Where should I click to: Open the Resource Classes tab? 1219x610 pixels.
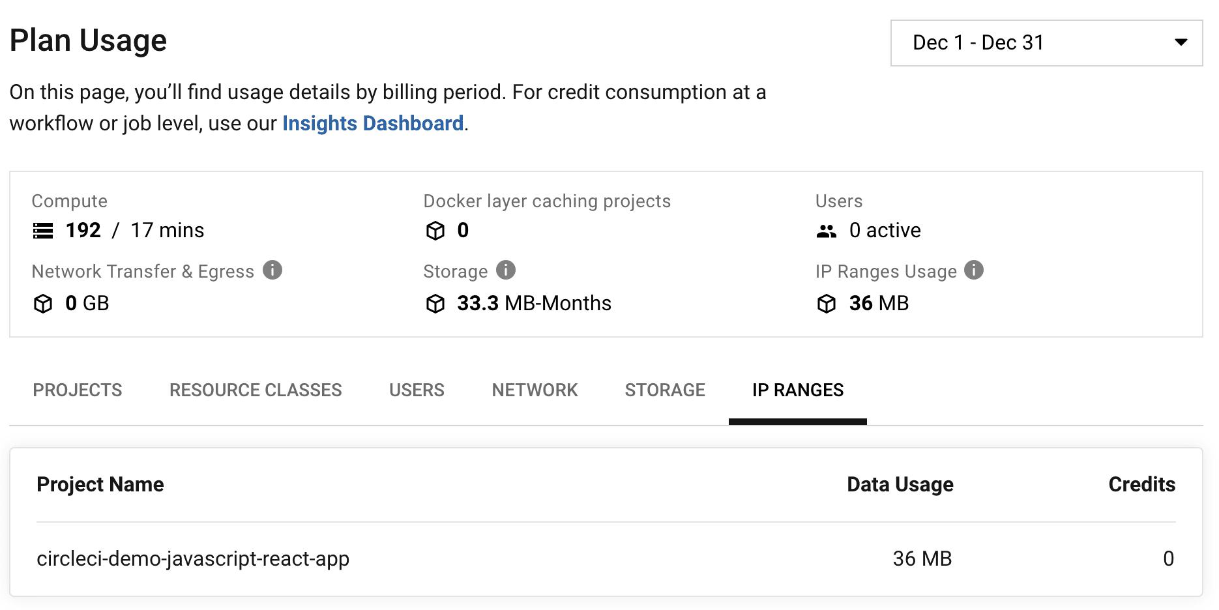256,390
